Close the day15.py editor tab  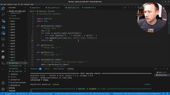[78, 8]
